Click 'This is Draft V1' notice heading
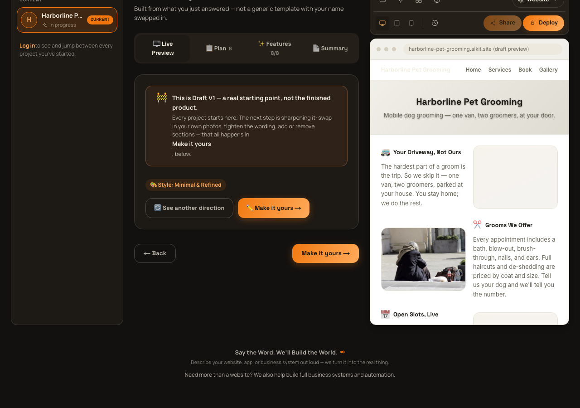 pyautogui.click(x=251, y=103)
